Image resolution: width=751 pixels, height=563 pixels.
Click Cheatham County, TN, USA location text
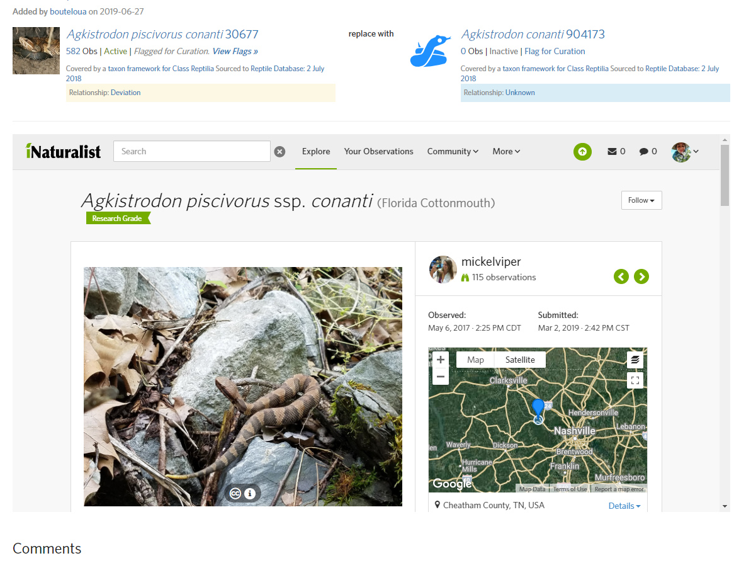[494, 506]
